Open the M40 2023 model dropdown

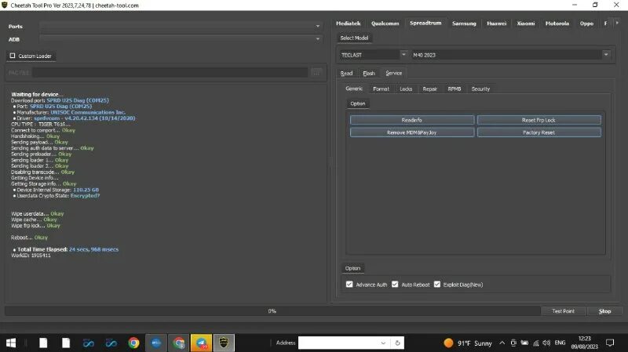(x=606, y=54)
